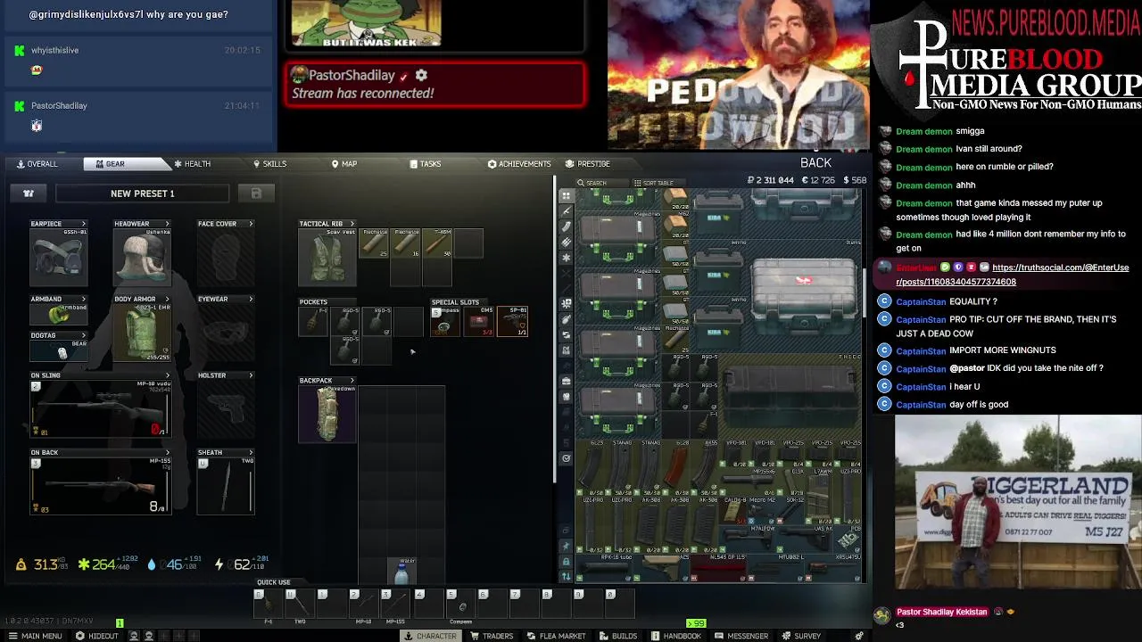Toggle the briefcase stash tab

(566, 382)
